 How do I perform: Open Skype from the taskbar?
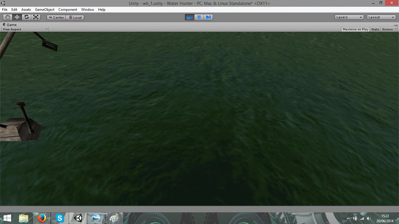(x=60, y=218)
